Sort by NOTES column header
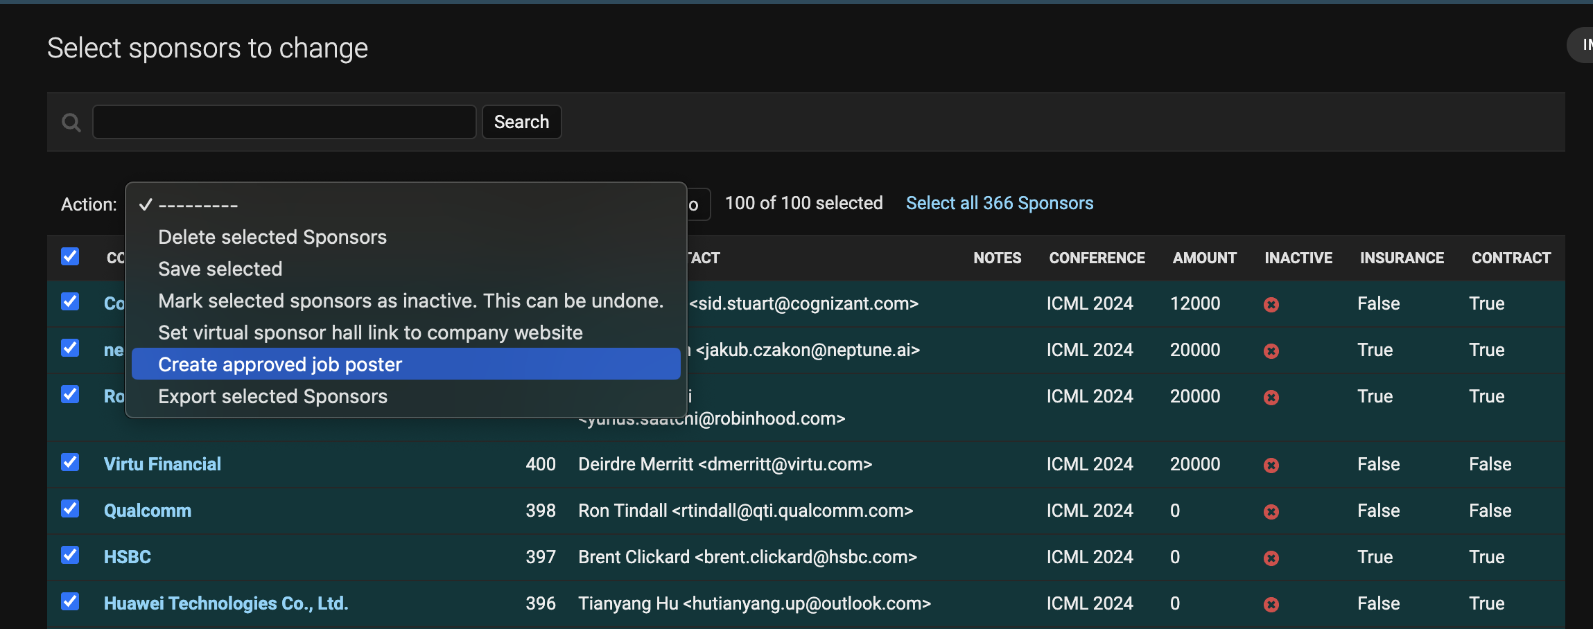The width and height of the screenshot is (1593, 629). (997, 258)
